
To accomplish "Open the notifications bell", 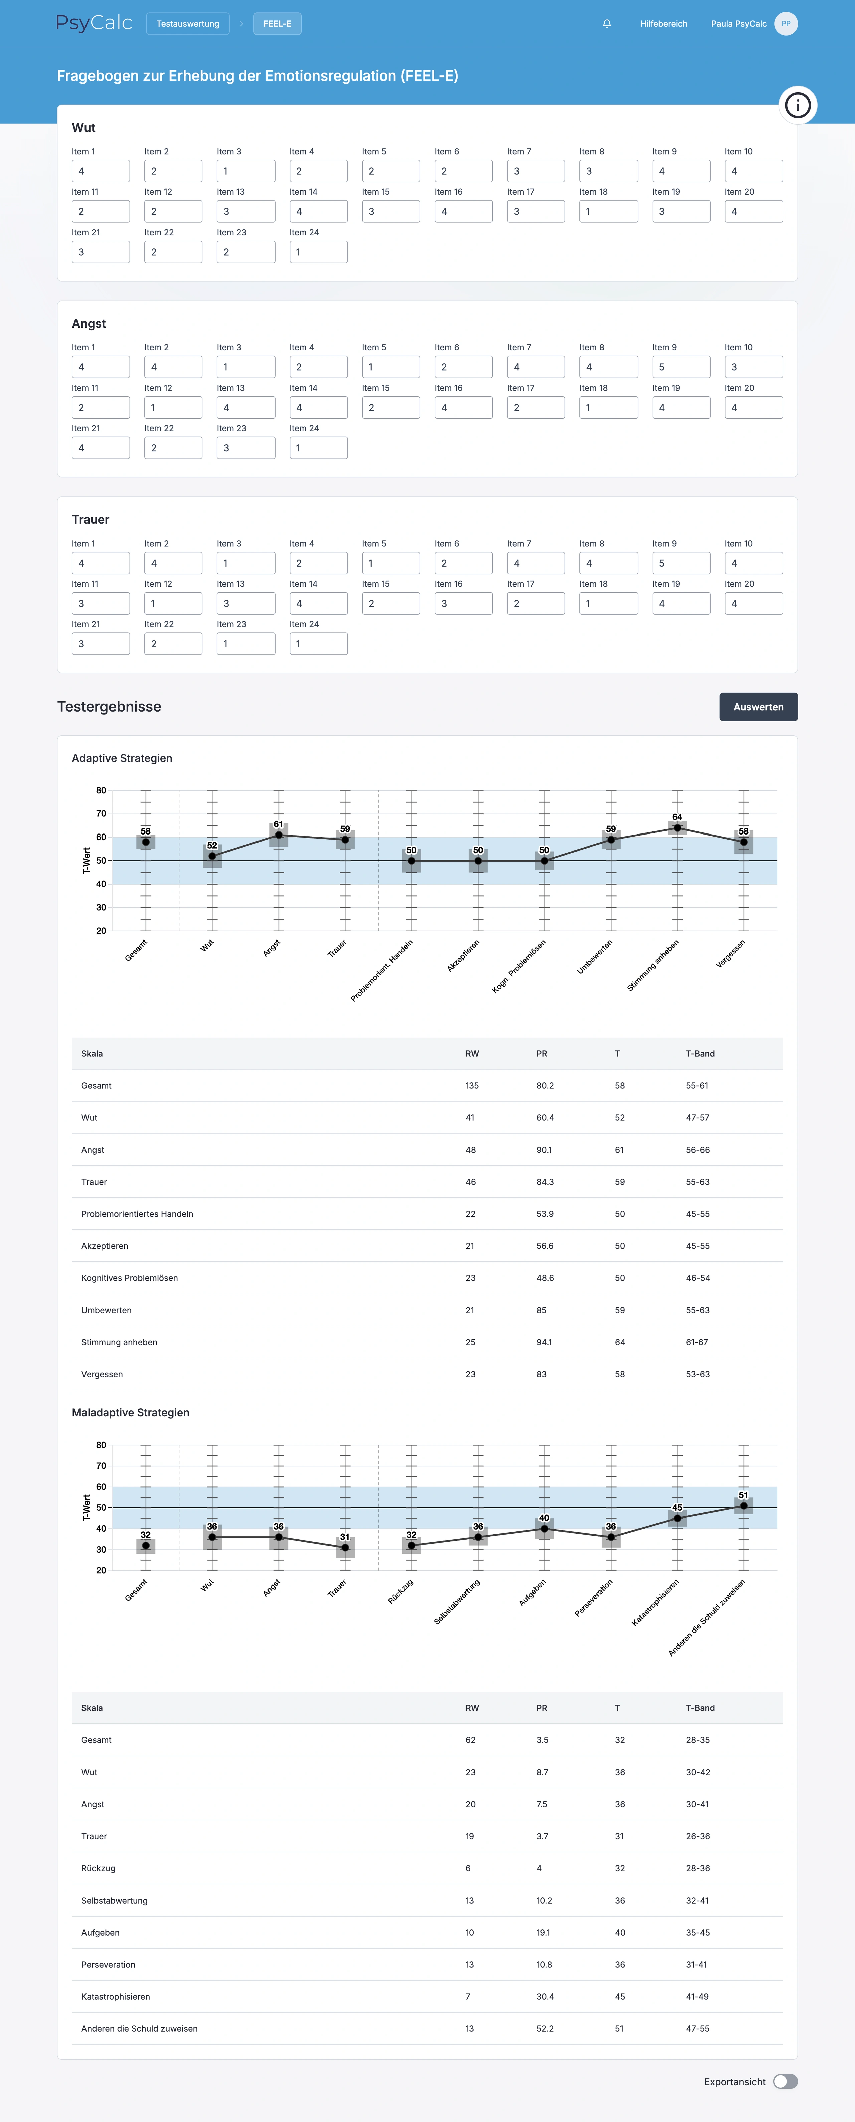I will click(x=607, y=24).
